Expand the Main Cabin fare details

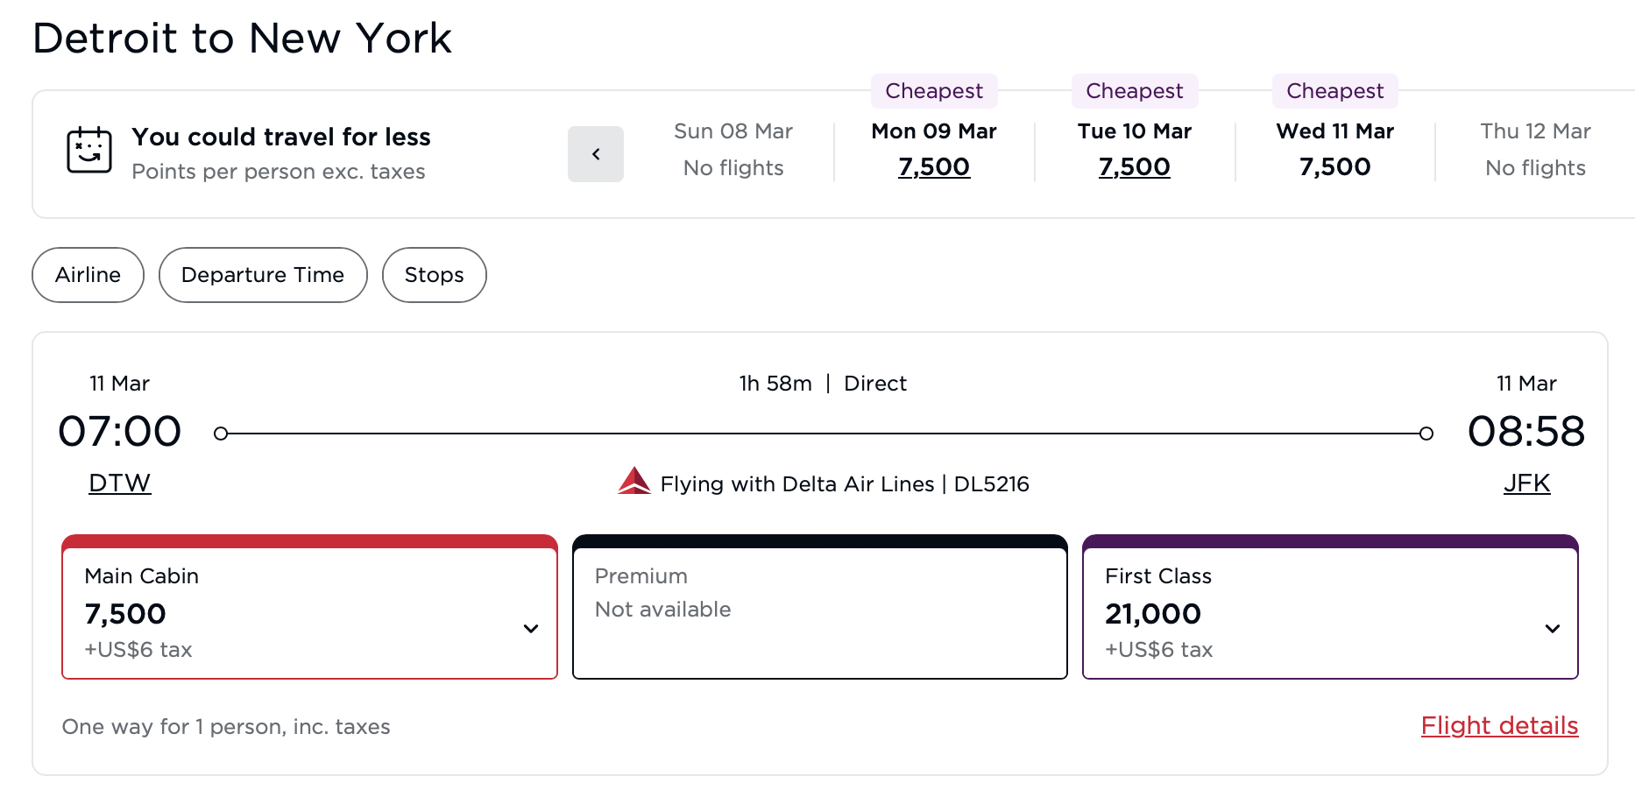pos(531,629)
